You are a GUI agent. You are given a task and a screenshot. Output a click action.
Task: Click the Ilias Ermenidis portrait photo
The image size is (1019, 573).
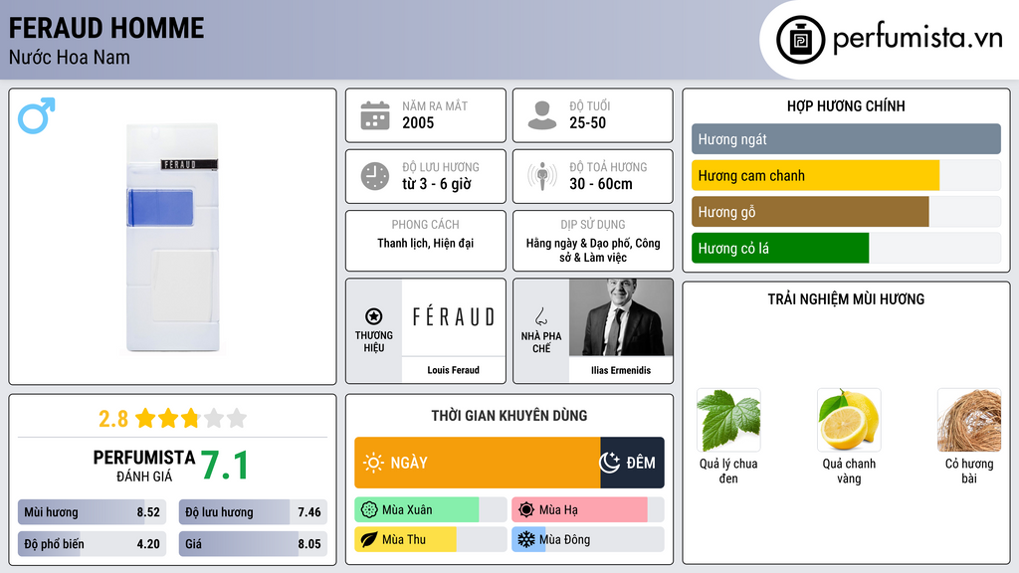coord(621,317)
